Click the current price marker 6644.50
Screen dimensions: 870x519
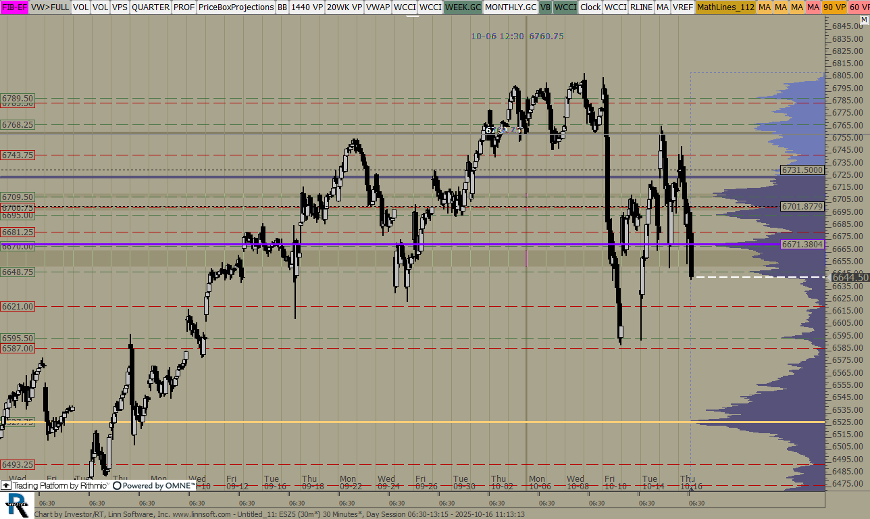(849, 277)
